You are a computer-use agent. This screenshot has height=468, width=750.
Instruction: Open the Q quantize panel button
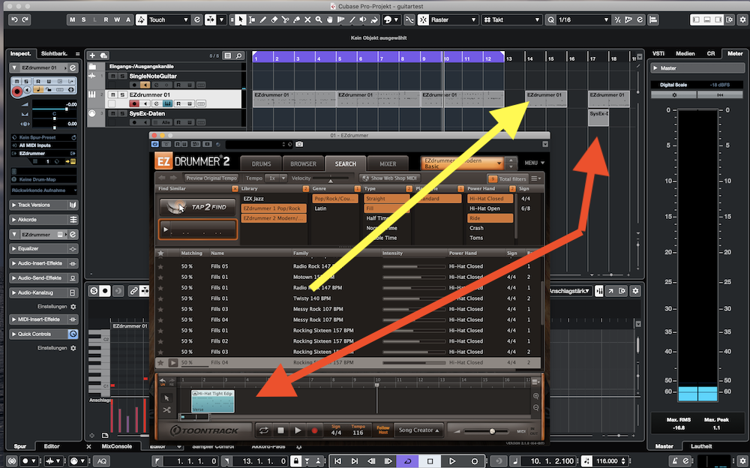click(551, 19)
